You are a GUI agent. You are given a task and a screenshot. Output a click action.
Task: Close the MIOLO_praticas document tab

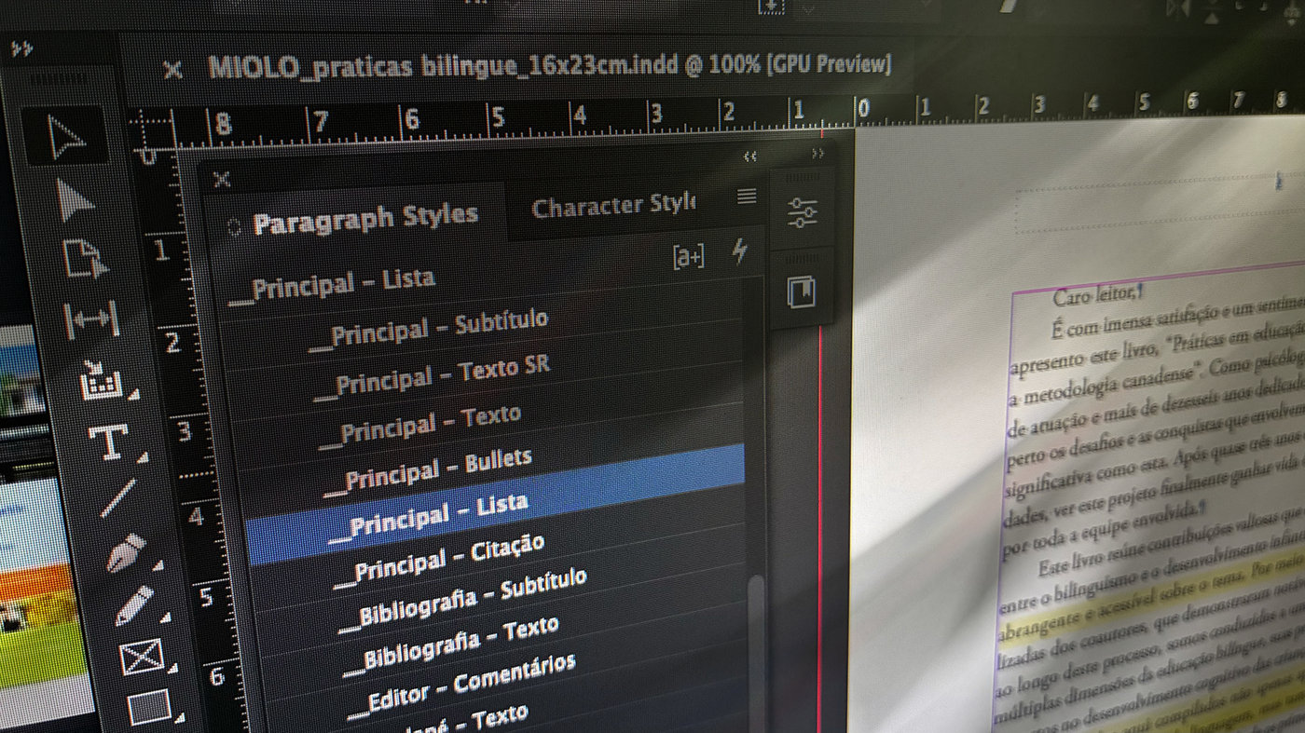[x=172, y=69]
